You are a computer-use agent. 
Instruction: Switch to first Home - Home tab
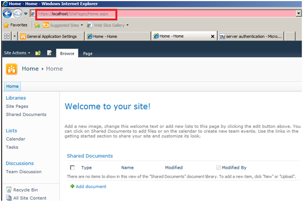click(117, 36)
